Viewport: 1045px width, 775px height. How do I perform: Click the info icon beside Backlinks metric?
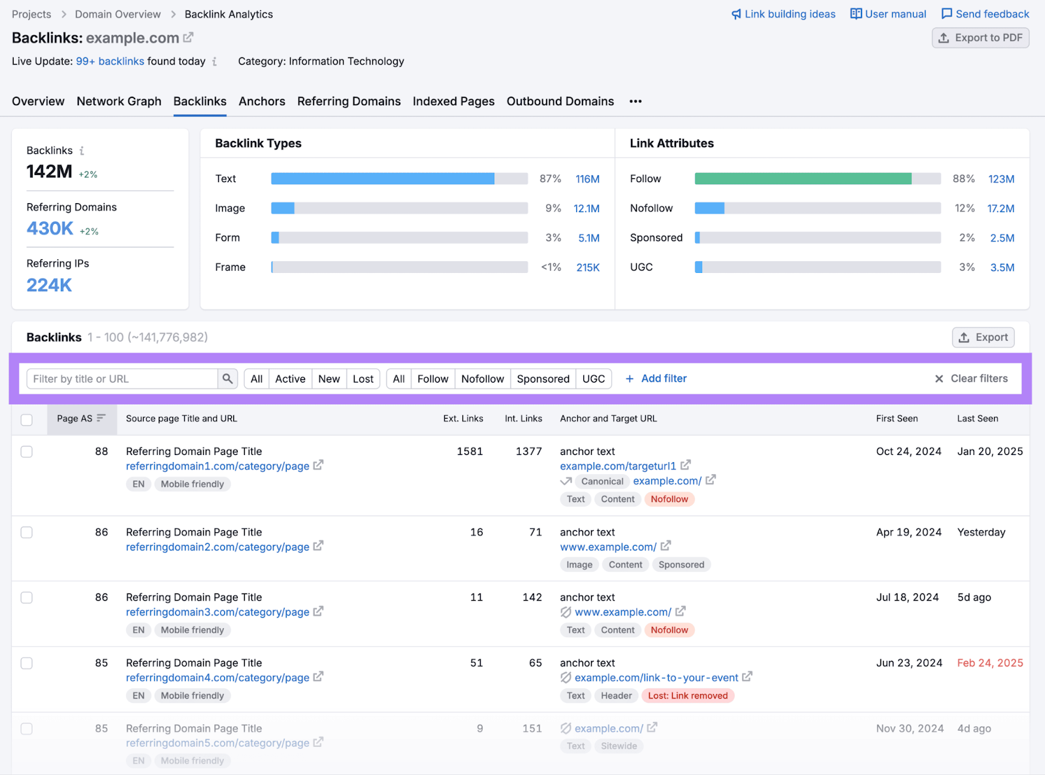82,150
